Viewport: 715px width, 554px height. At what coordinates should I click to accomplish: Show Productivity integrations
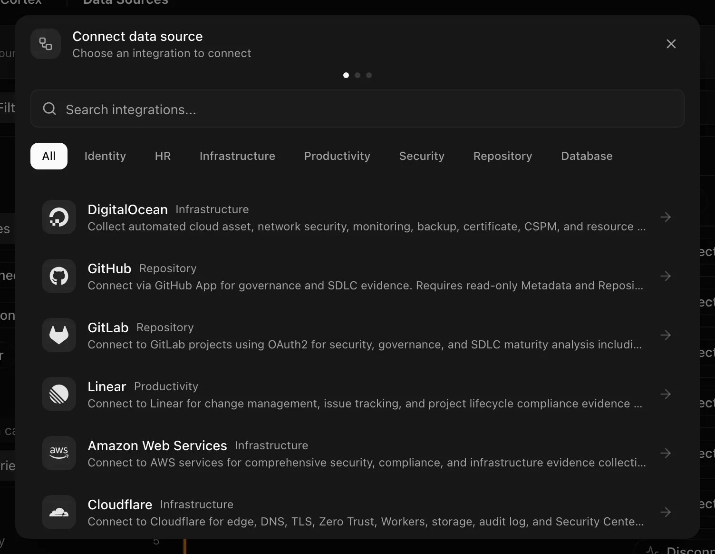pyautogui.click(x=337, y=156)
